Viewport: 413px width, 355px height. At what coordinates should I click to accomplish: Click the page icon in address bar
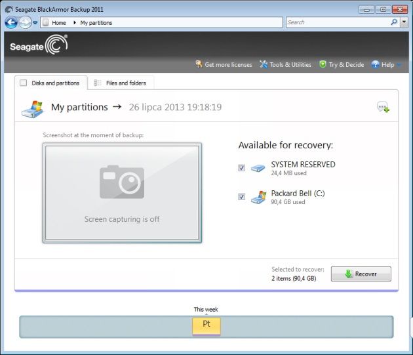46,22
